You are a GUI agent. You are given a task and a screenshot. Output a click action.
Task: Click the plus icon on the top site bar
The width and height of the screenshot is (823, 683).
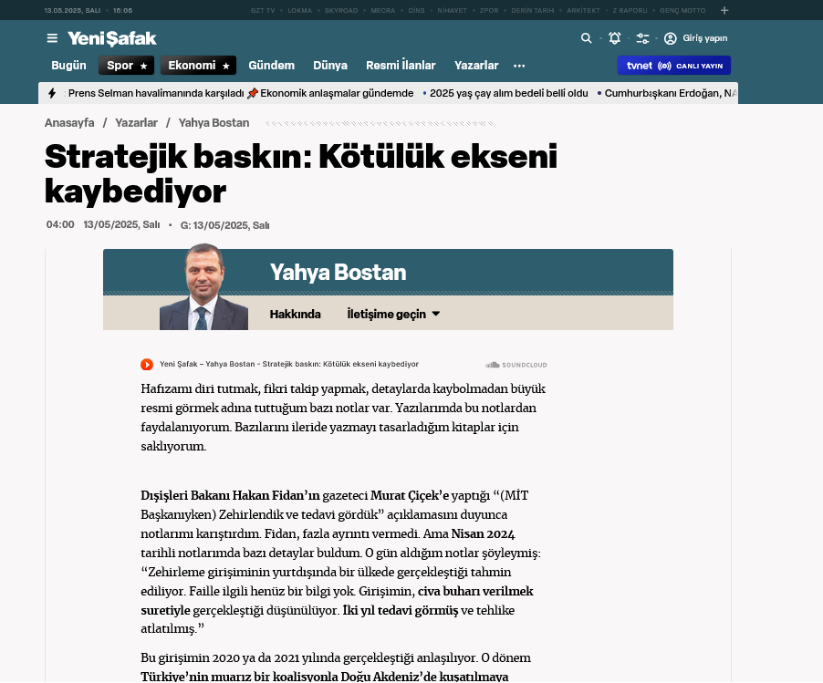(724, 11)
